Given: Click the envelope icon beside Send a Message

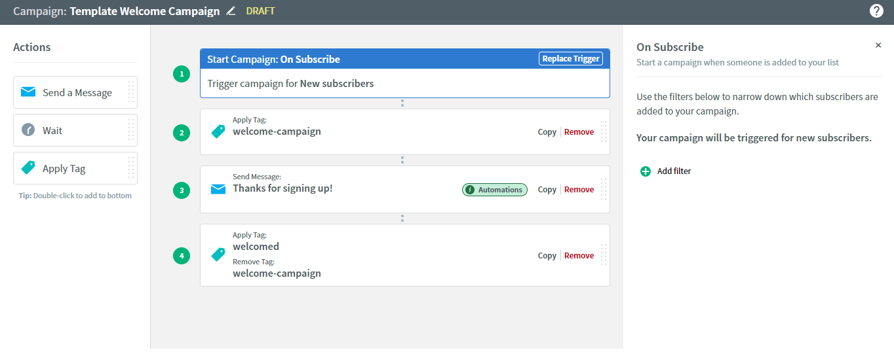Looking at the screenshot, I should [x=28, y=92].
